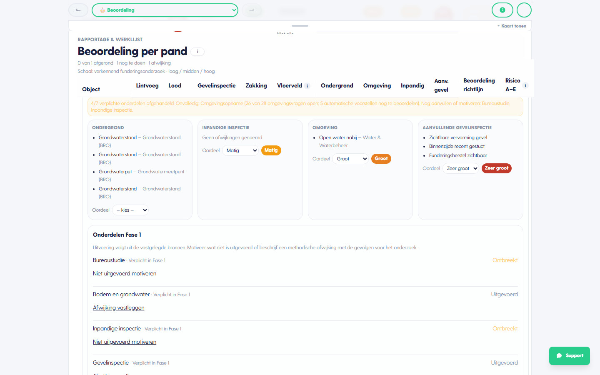Screen dimensions: 600x375
Task: Grab the map panel drag handle bar
Action: (300, 26)
